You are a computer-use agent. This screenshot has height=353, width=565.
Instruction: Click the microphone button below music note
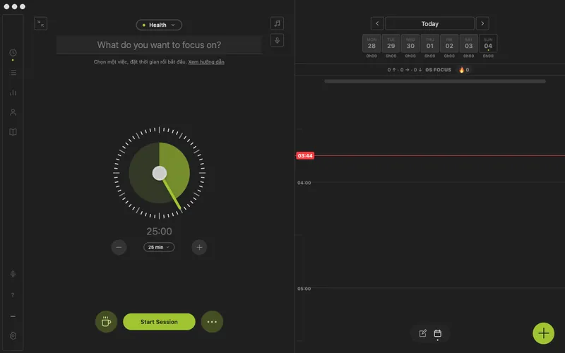(277, 40)
